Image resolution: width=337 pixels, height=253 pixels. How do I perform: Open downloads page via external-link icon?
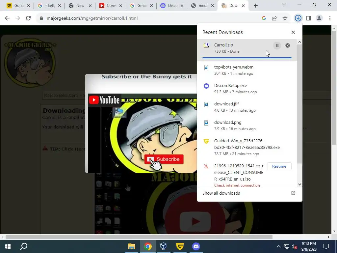point(293,193)
